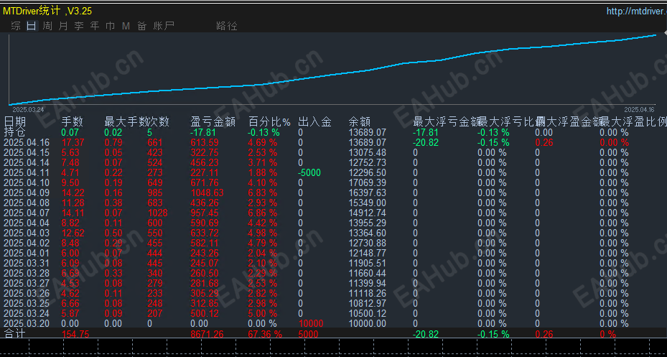Open the 季 quarterly tab

[x=79, y=27]
